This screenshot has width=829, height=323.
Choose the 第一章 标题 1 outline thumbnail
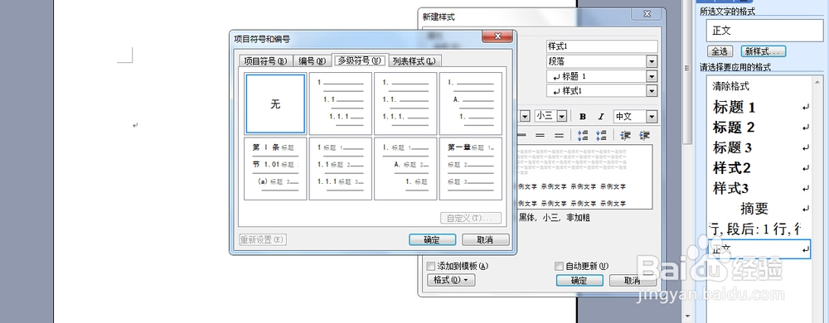471,169
